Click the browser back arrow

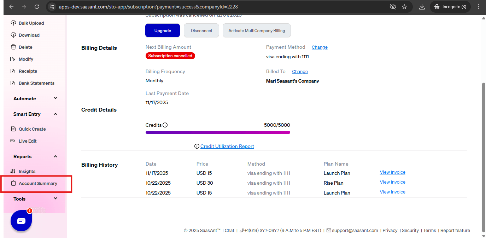[11, 7]
